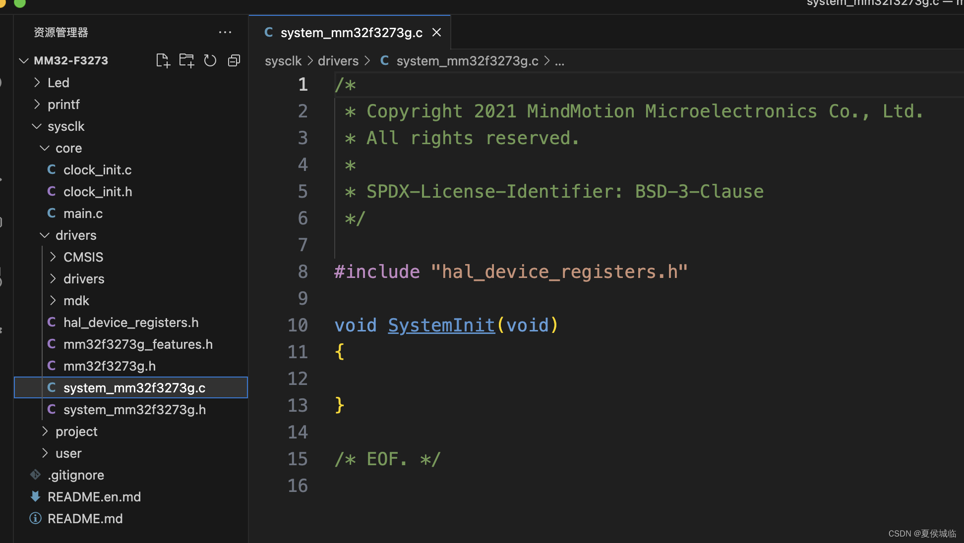Click the SystemInit function name
The width and height of the screenshot is (964, 543).
point(441,325)
